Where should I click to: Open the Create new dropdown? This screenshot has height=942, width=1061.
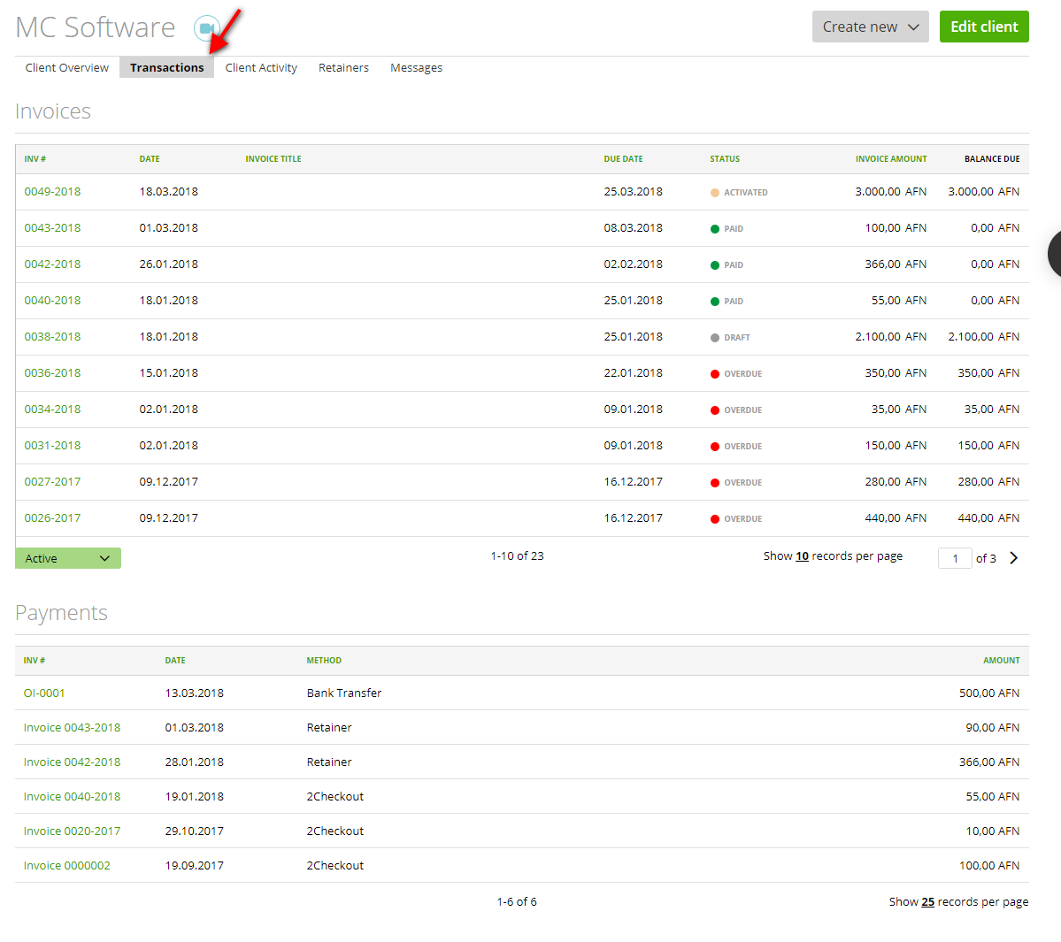pyautogui.click(x=869, y=27)
